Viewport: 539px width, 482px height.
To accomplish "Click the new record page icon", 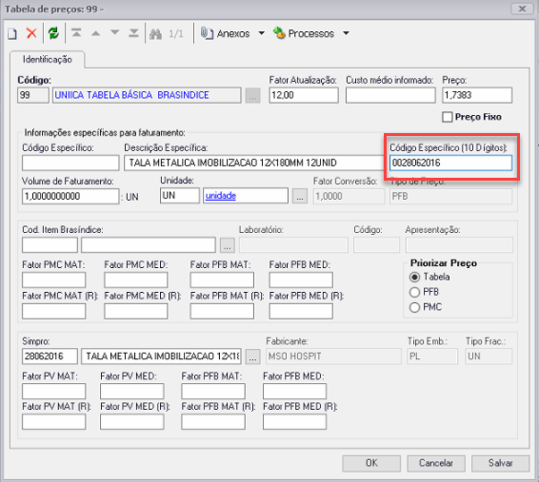I will coord(12,33).
